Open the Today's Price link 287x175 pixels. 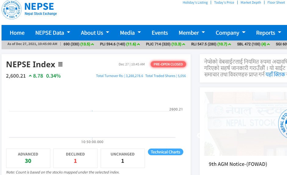point(224,2)
